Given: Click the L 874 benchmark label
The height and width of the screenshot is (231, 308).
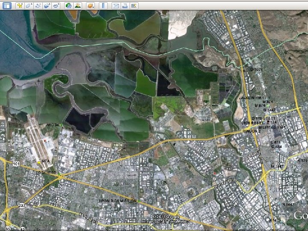Looking at the screenshot, I should coord(276,142).
